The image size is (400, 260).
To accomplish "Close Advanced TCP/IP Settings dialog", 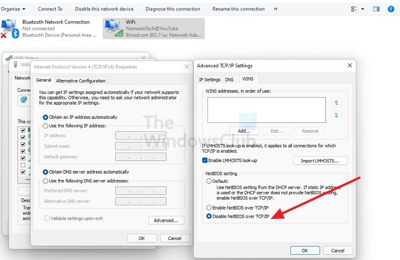I will point(350,66).
